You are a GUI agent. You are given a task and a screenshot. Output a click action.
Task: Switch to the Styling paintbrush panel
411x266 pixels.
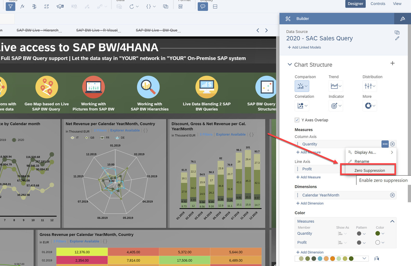click(402, 19)
